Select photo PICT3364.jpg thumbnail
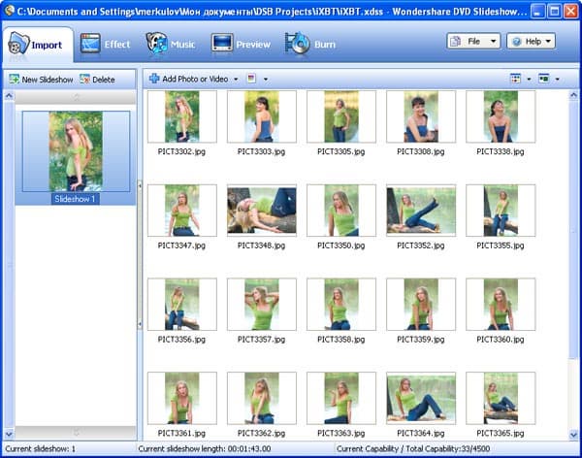Screen dimensions: 582x458 pyautogui.click(x=421, y=399)
